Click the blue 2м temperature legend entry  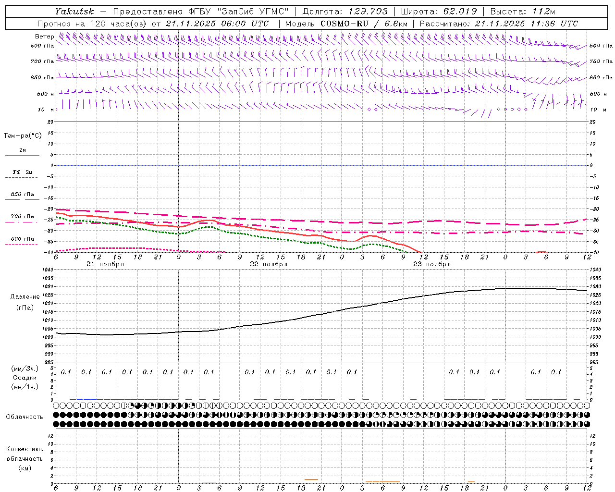[x=22, y=152]
